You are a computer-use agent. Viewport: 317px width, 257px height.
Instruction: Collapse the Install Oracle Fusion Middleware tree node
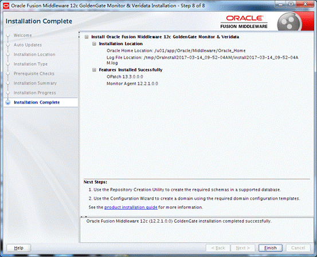click(87, 37)
